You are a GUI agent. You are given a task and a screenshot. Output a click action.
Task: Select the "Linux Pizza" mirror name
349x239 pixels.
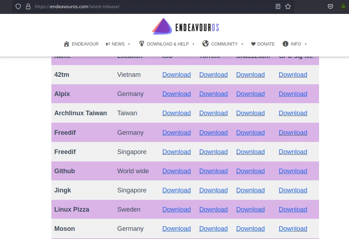(x=72, y=209)
